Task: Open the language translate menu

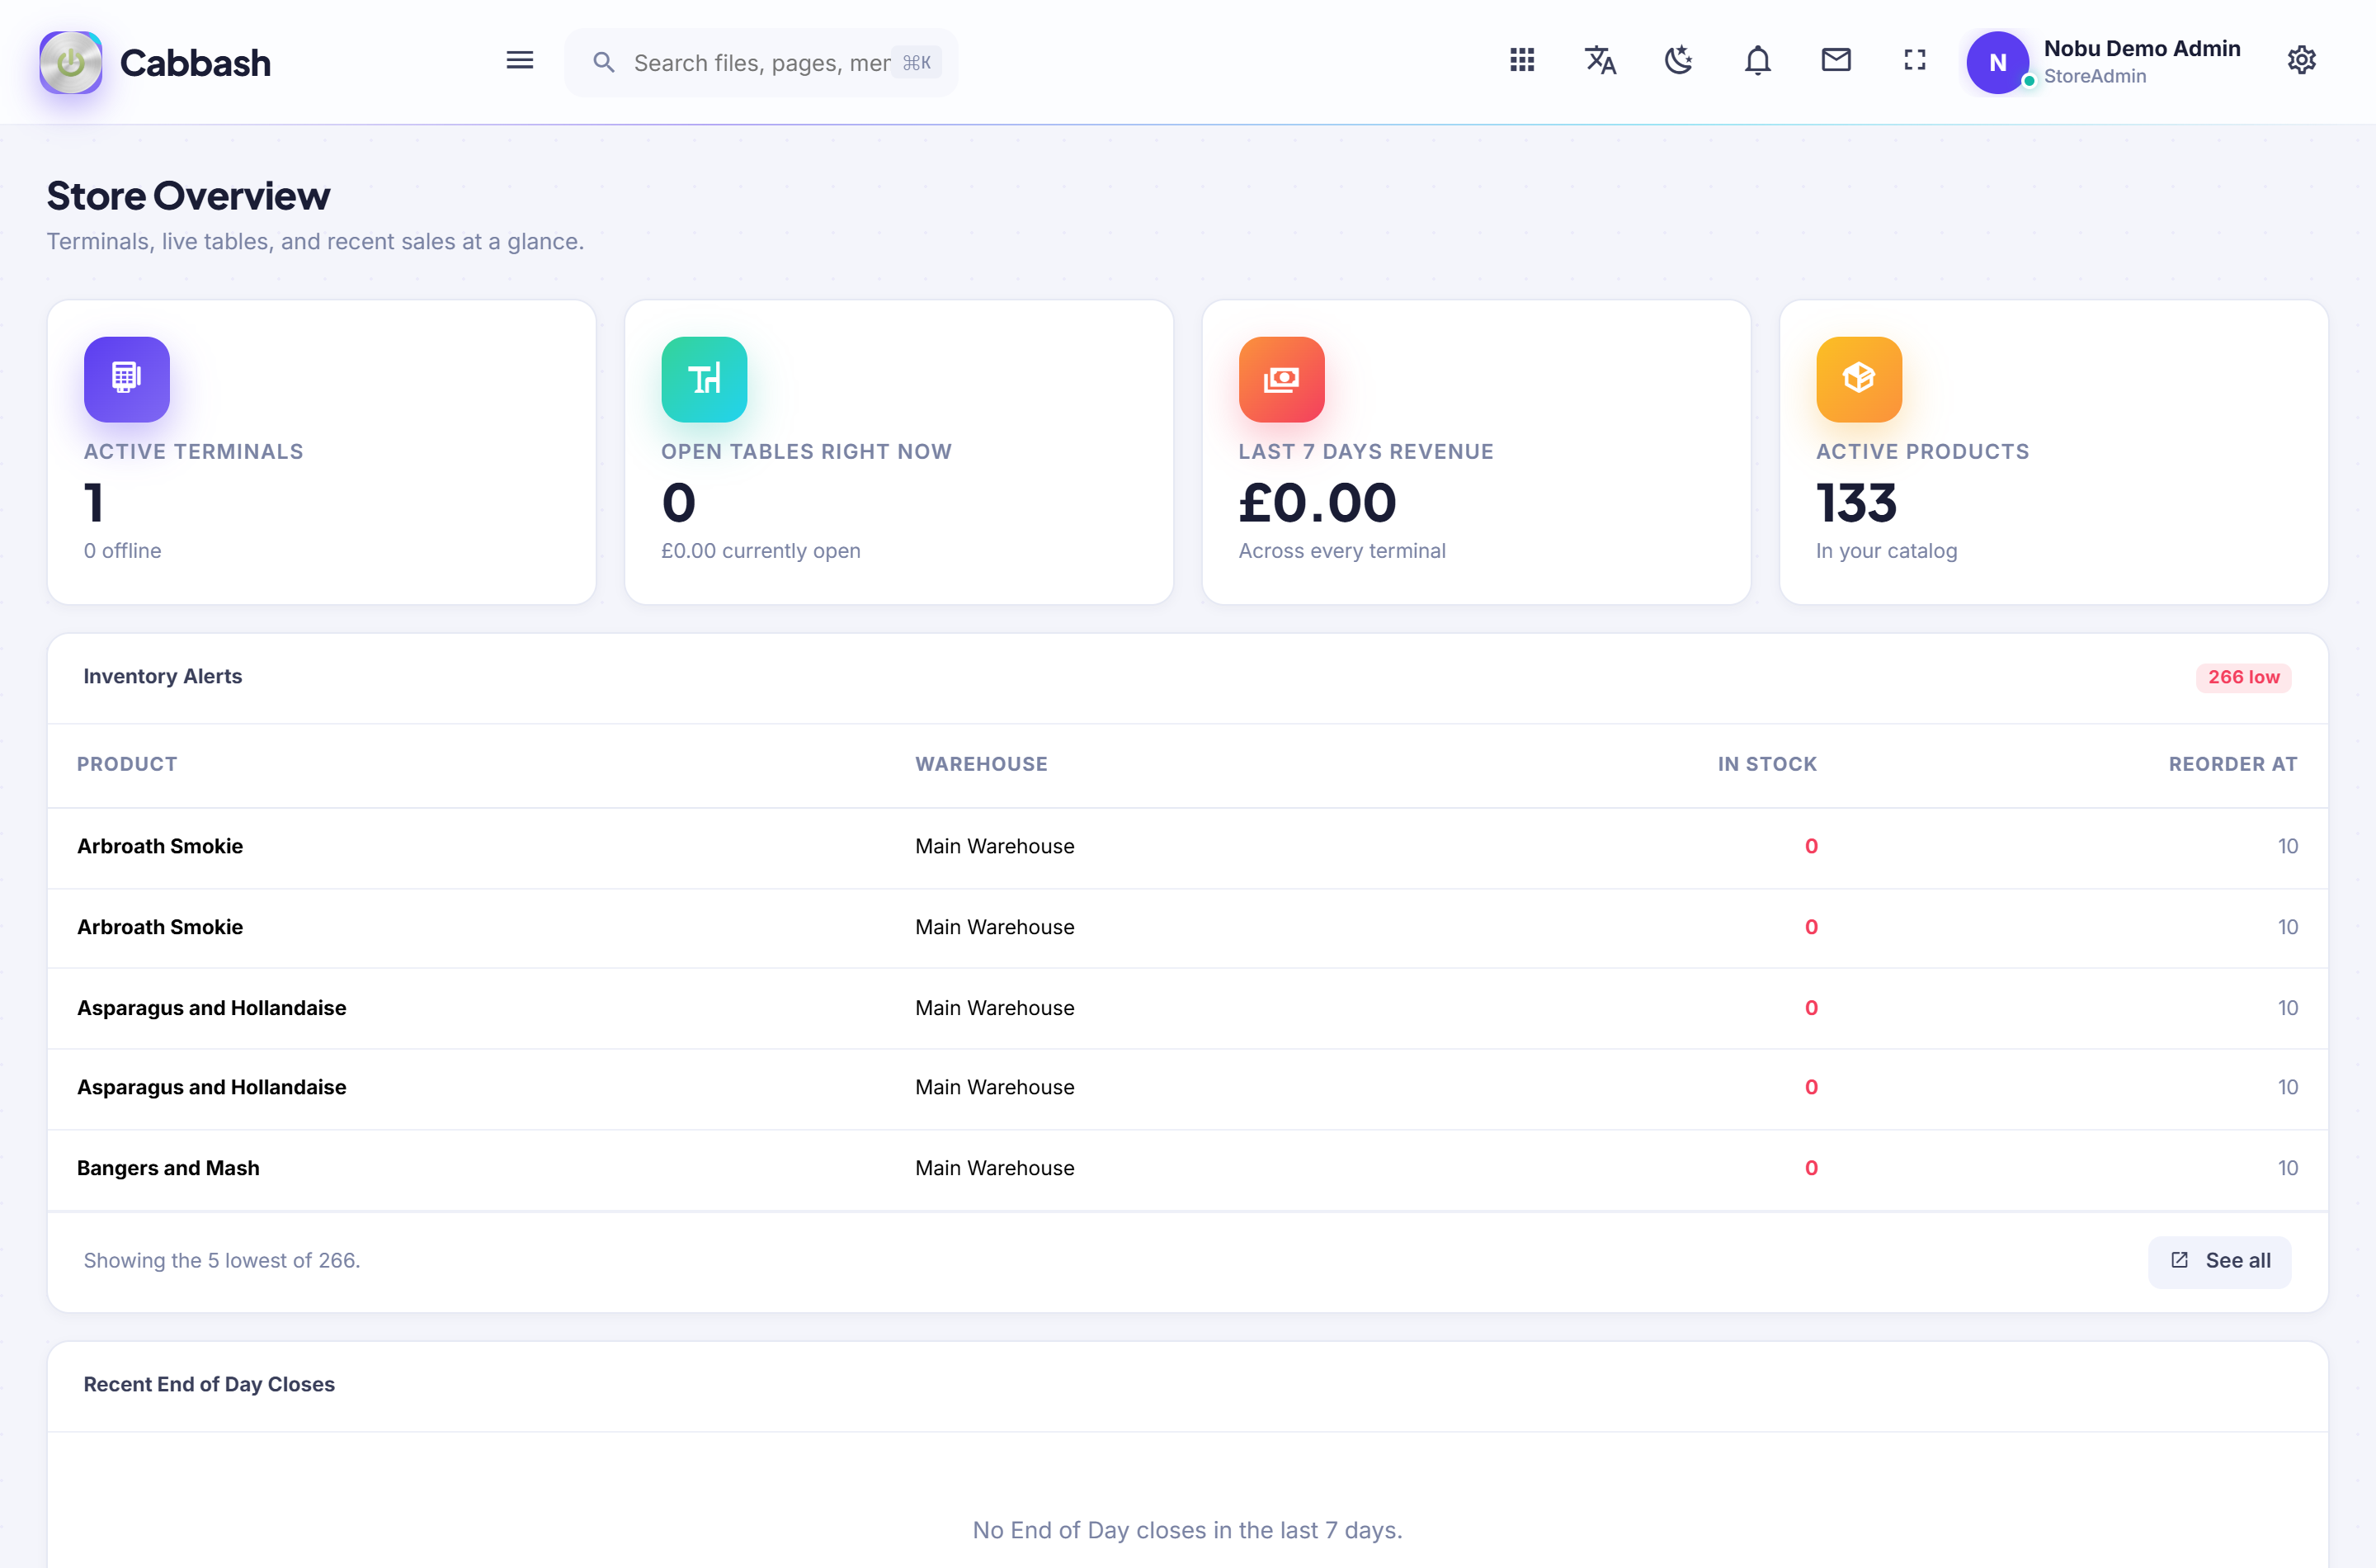Action: 1600,61
